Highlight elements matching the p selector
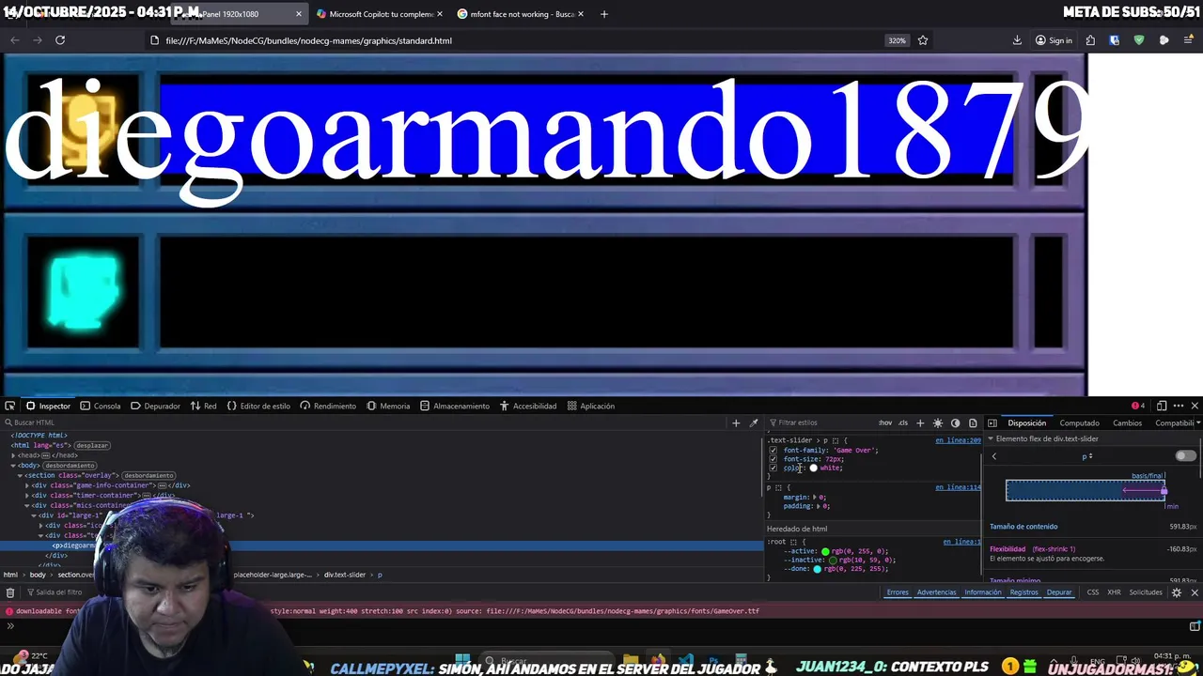 tap(779, 487)
